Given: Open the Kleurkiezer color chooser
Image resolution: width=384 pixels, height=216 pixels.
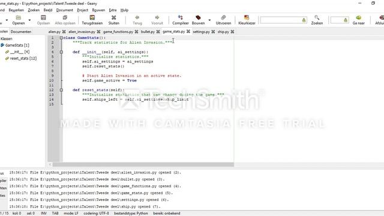Looking at the screenshot, I should (x=247, y=17).
